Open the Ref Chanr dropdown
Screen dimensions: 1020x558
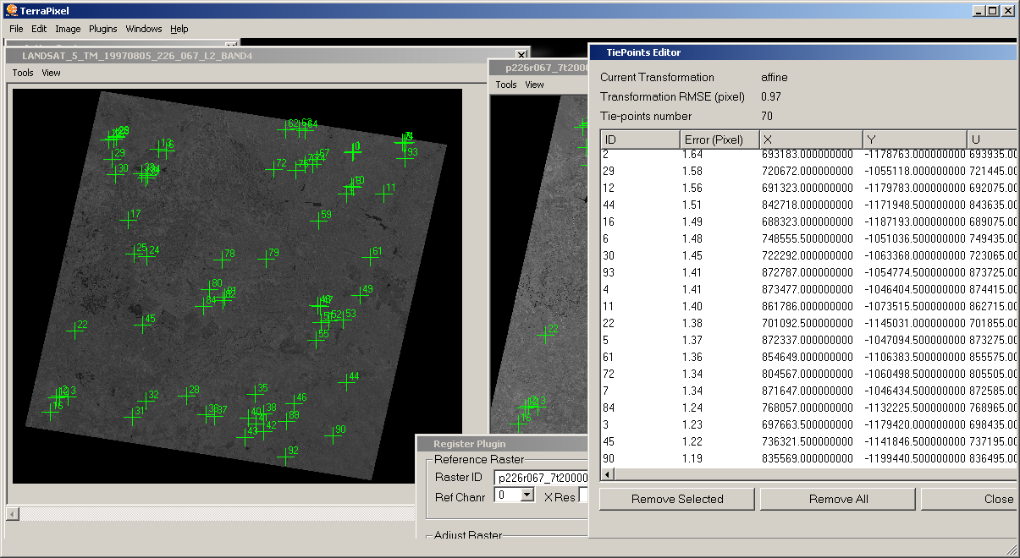pos(526,495)
